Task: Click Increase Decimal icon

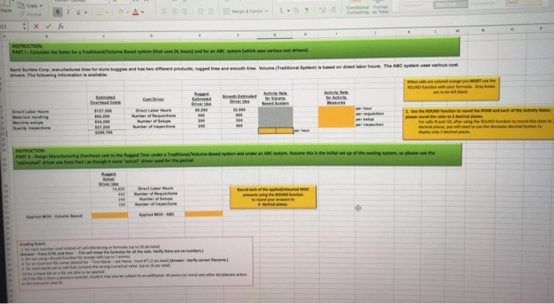Action: (322, 10)
